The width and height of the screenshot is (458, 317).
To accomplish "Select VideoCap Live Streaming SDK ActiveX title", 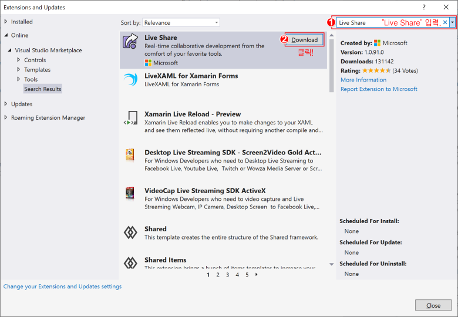I will (x=205, y=191).
